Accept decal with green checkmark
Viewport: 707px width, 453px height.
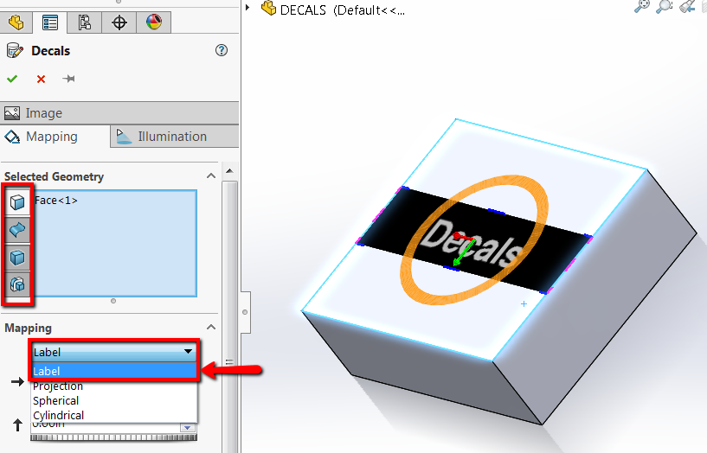tap(12, 79)
